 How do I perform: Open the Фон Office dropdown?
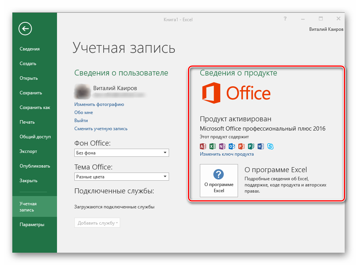[x=121, y=153]
